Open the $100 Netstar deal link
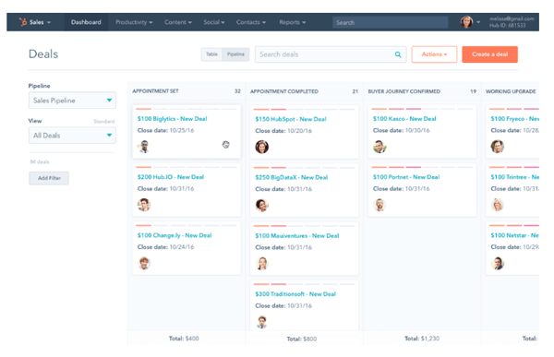This screenshot has width=554, height=357. pos(515,235)
